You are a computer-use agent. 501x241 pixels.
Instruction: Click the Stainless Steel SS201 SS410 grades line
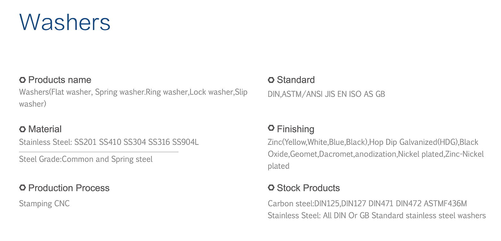point(109,142)
